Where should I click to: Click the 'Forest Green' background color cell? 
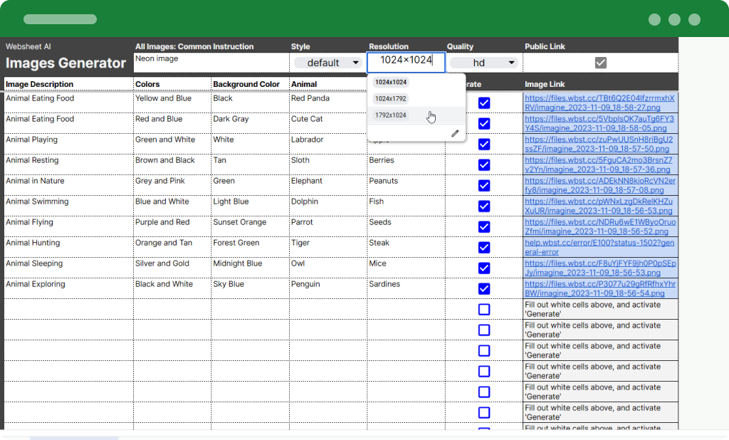(x=250, y=247)
